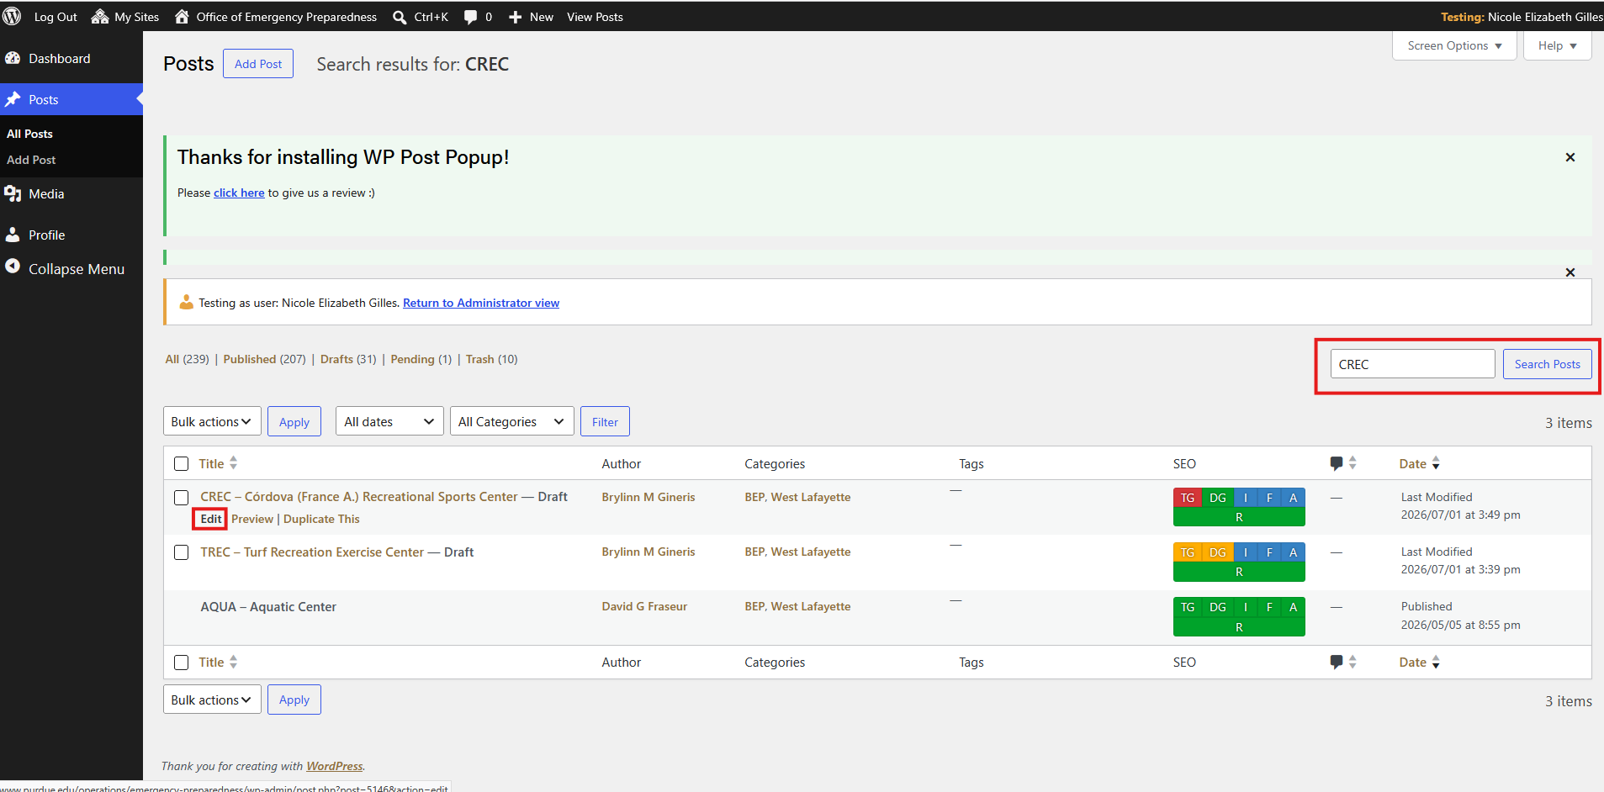Click footer Title sort arrows

point(234,662)
